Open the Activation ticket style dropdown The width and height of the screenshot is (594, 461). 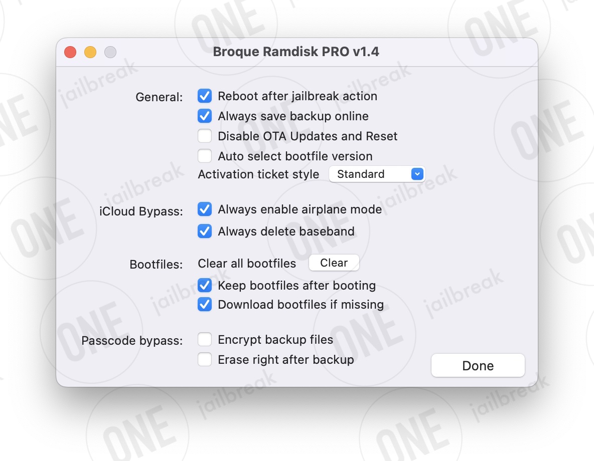[x=377, y=174]
